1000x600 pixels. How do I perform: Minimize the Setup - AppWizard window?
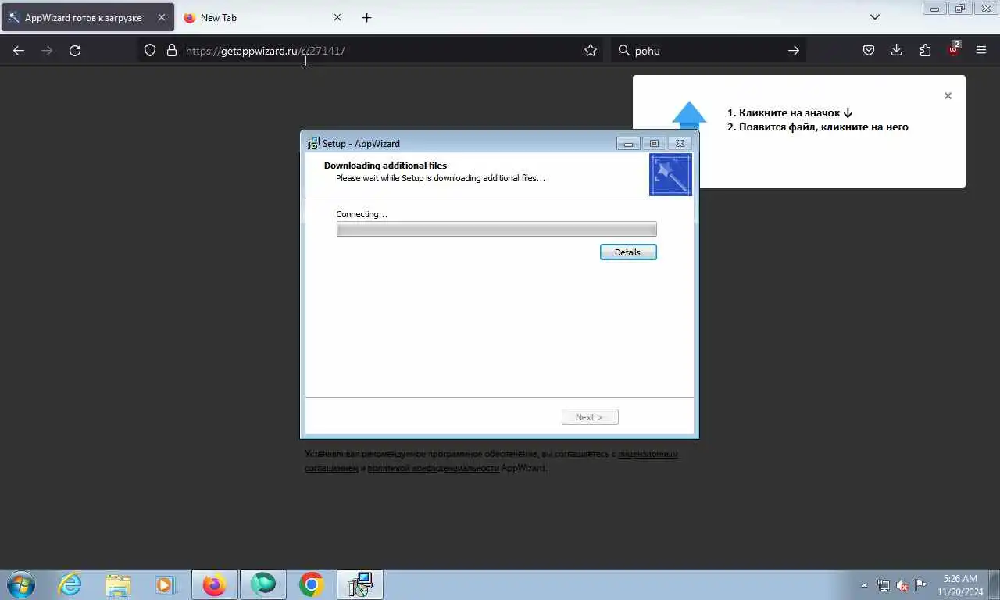[628, 143]
